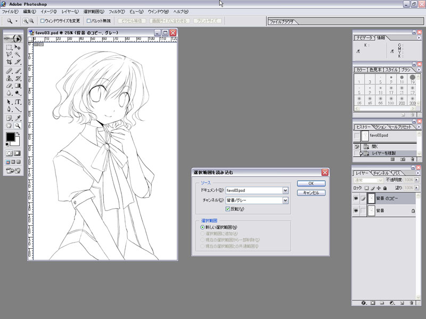Click OK in load selection dialog
Screen dimensions: 426x319
311,183
